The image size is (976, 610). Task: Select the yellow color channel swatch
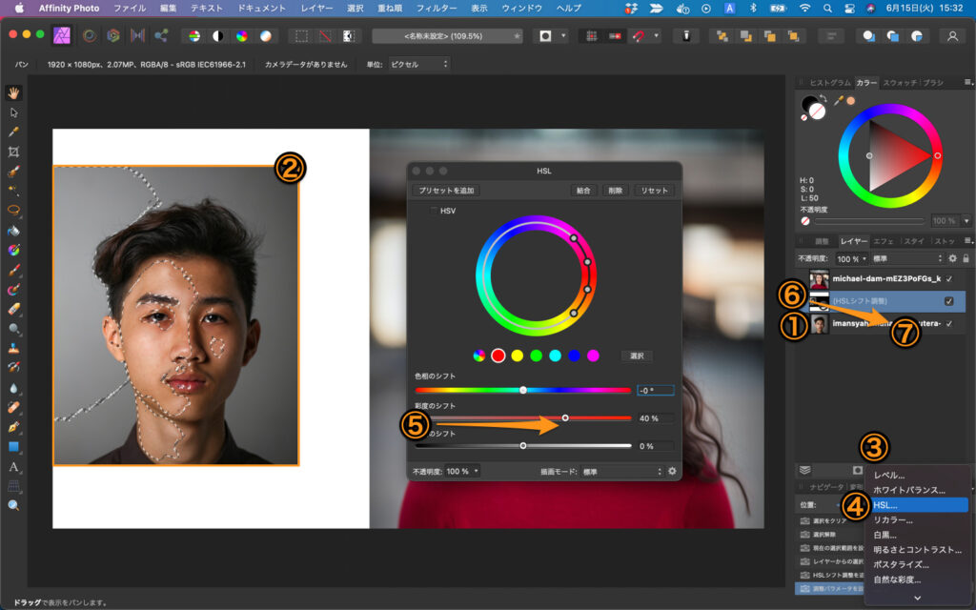point(517,356)
